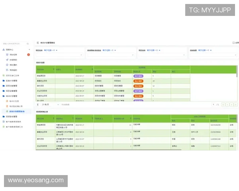
Task: Collapse the 流程中心 chevron in sidebar
Action: pos(30,50)
